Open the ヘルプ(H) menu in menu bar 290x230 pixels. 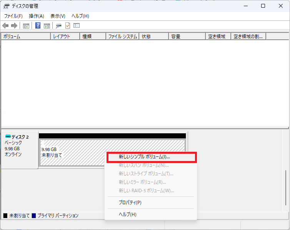(80, 16)
